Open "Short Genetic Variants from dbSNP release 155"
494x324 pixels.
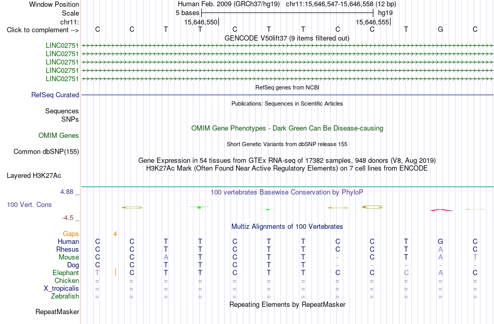click(x=287, y=144)
